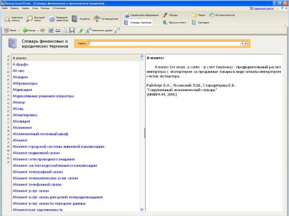The height and width of the screenshot is (216, 289).
Task: Open the О Компании menu
Action: tap(59, 8)
